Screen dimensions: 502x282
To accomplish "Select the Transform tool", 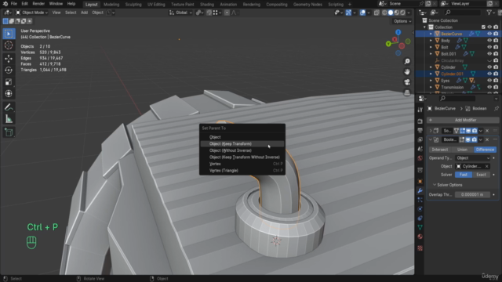I will [x=9, y=94].
